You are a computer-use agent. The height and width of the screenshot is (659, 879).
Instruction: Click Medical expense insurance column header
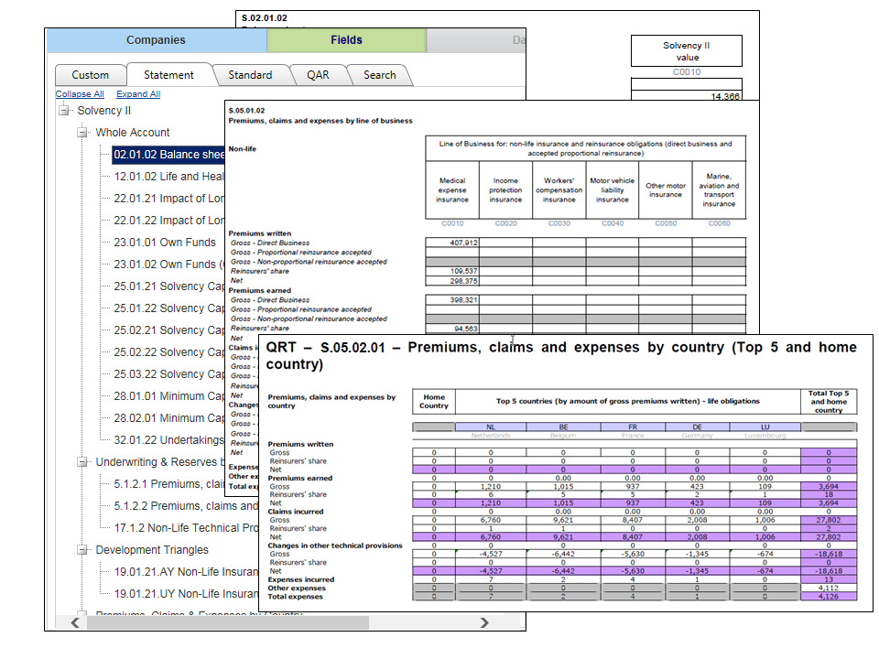pyautogui.click(x=452, y=190)
